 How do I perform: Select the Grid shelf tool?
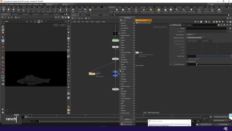23,10
